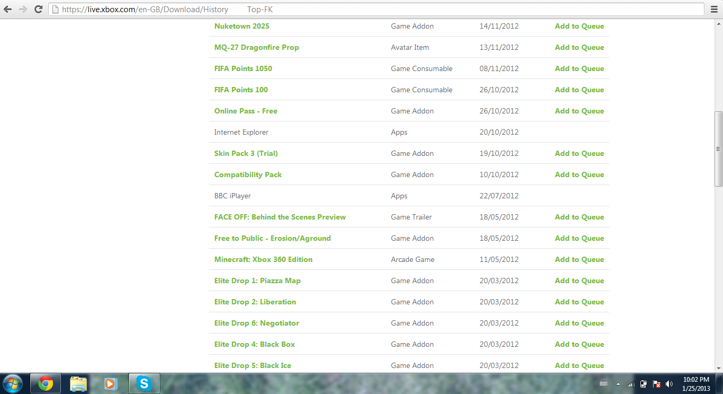723x394 pixels.
Task: Open the FIFA Points 1050 link
Action: click(x=243, y=68)
